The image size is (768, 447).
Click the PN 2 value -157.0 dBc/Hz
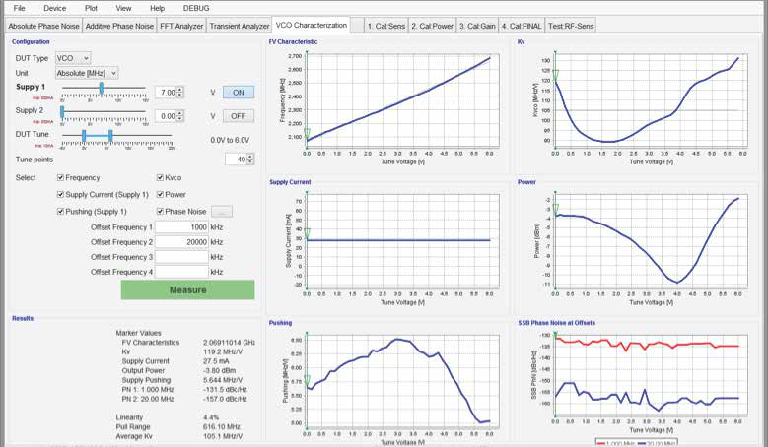click(x=225, y=399)
